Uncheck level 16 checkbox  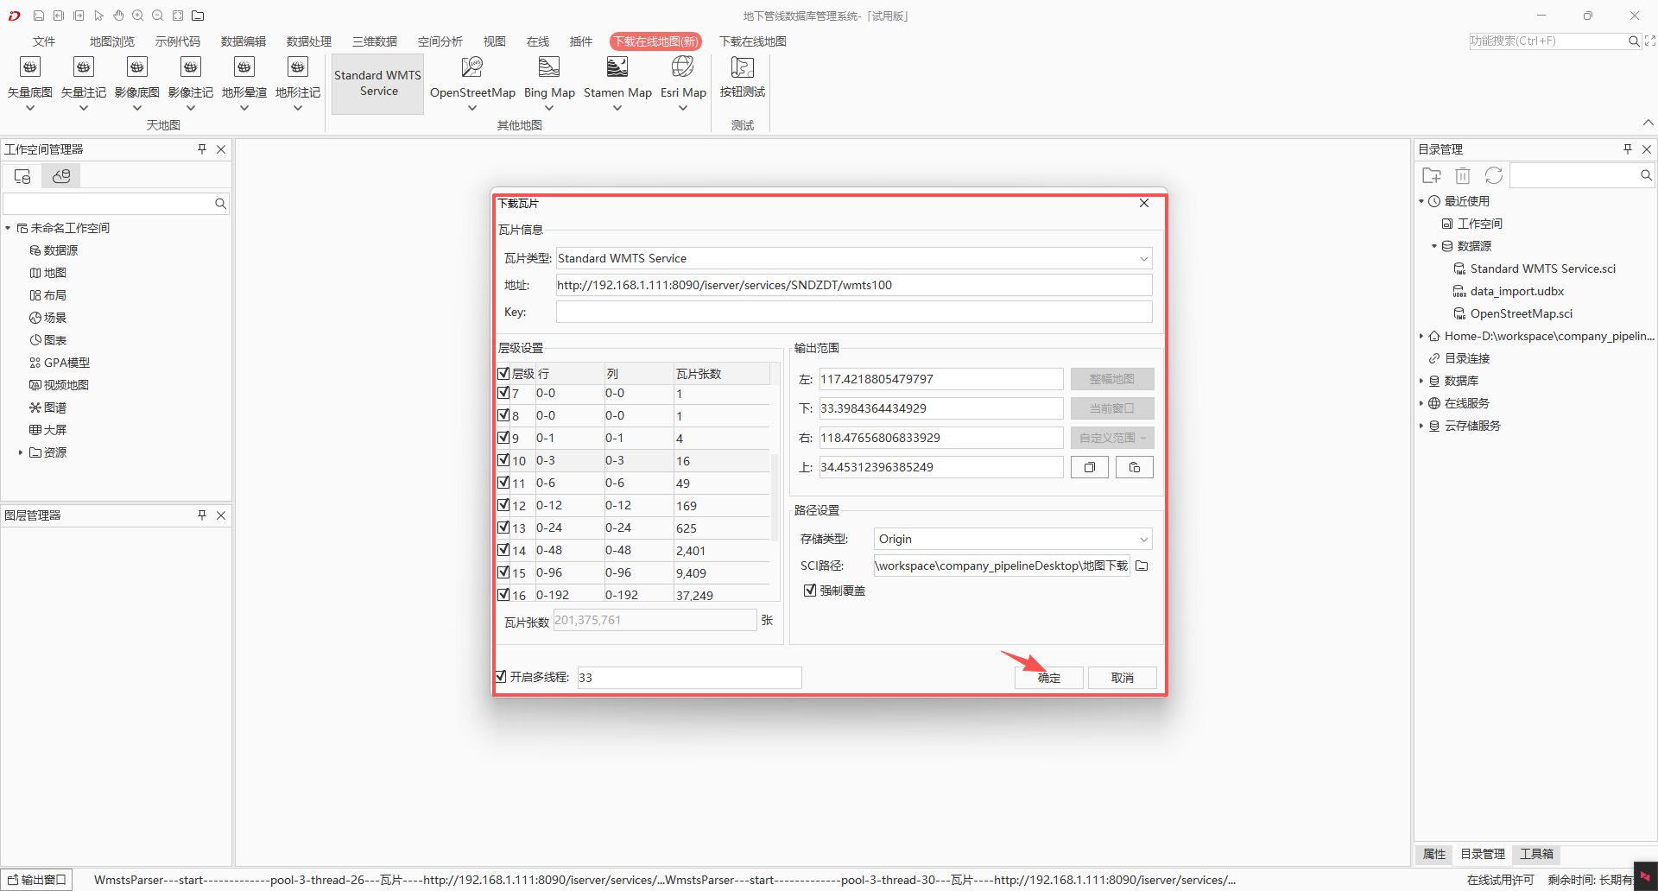(x=503, y=595)
